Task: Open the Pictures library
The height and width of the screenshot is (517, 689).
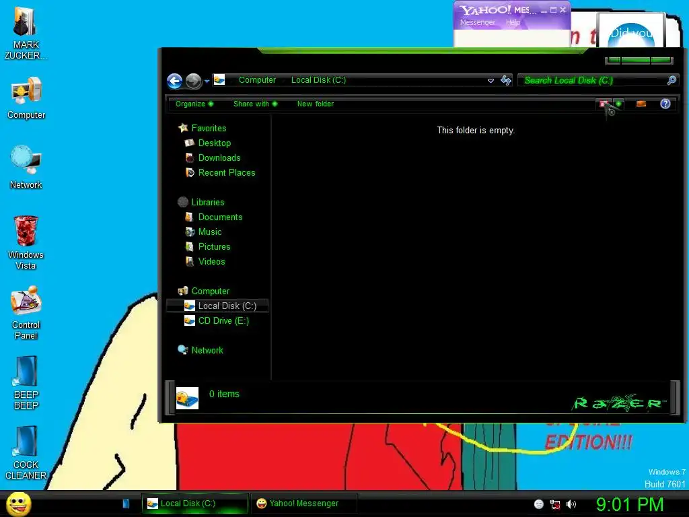Action: 214,246
